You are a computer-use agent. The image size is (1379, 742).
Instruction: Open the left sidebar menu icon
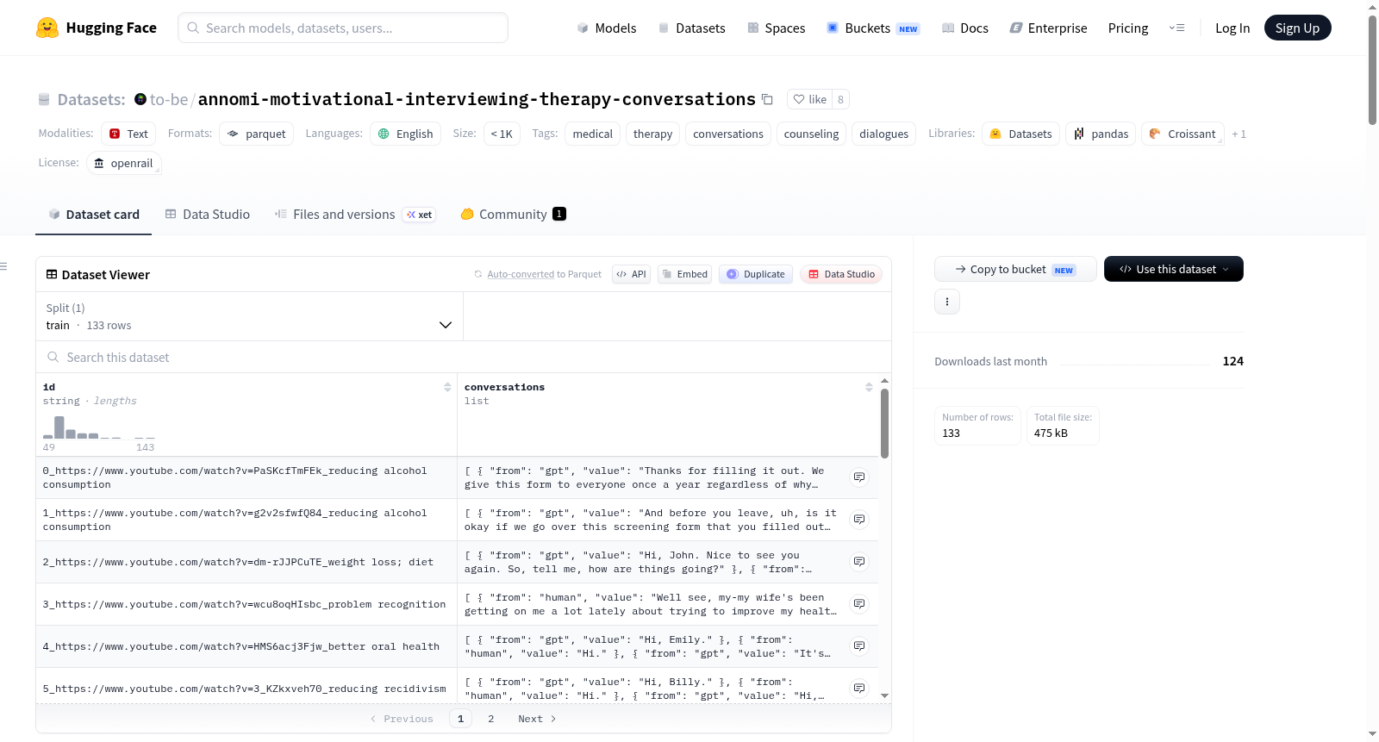(x=3, y=266)
